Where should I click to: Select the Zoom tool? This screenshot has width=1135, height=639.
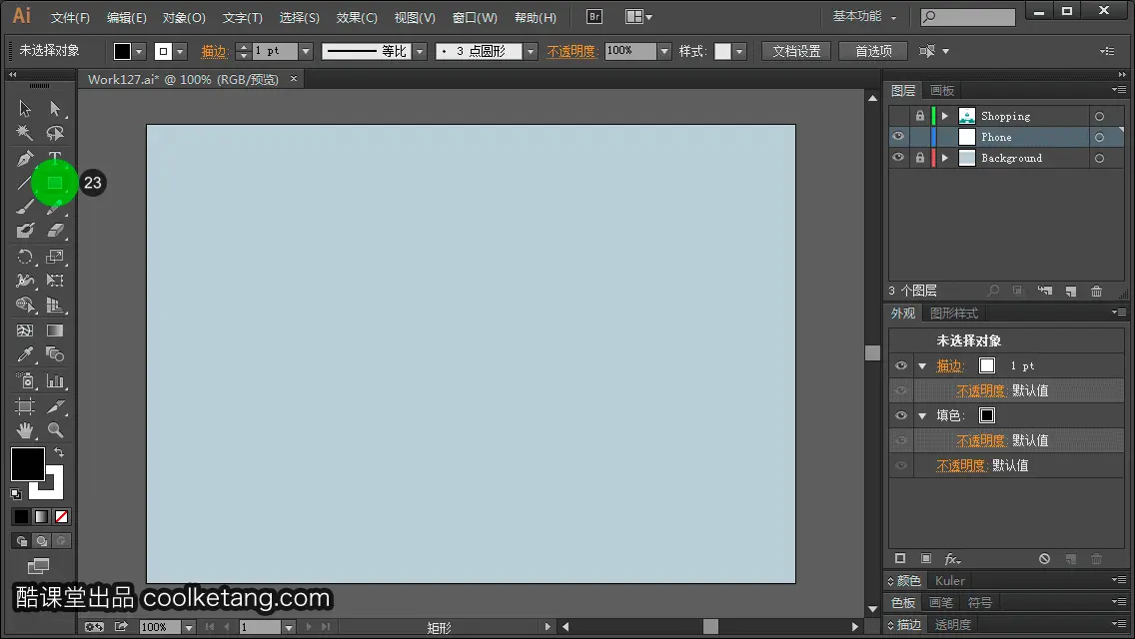tap(55, 430)
